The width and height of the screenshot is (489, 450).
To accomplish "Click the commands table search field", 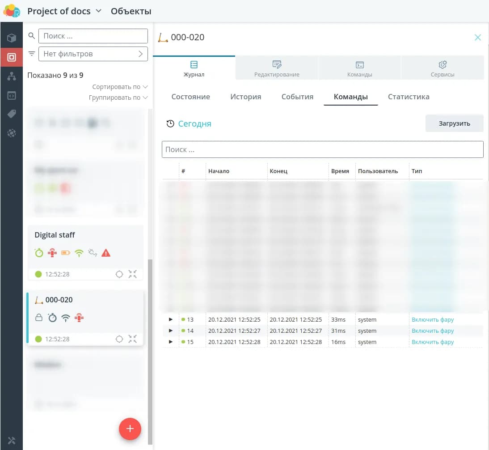I will (322, 149).
